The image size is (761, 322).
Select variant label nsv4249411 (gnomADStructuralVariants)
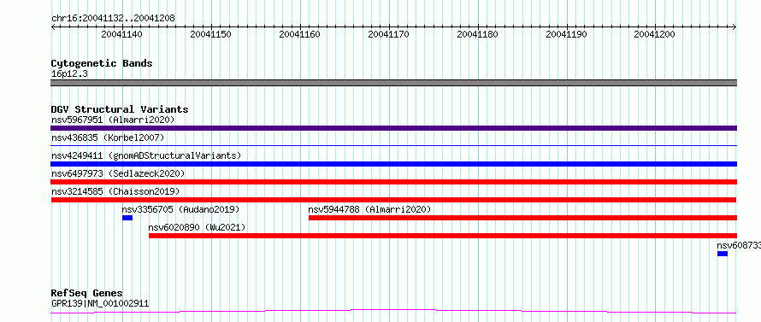tap(146, 155)
